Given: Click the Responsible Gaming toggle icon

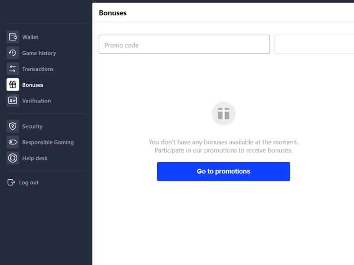Looking at the screenshot, I should click(13, 142).
